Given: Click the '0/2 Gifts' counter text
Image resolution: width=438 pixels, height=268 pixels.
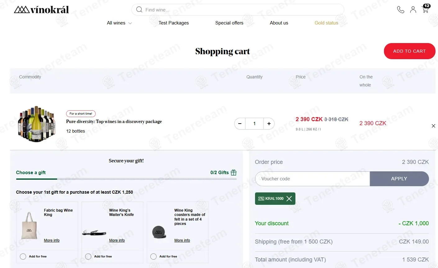Looking at the screenshot, I should (x=219, y=173).
